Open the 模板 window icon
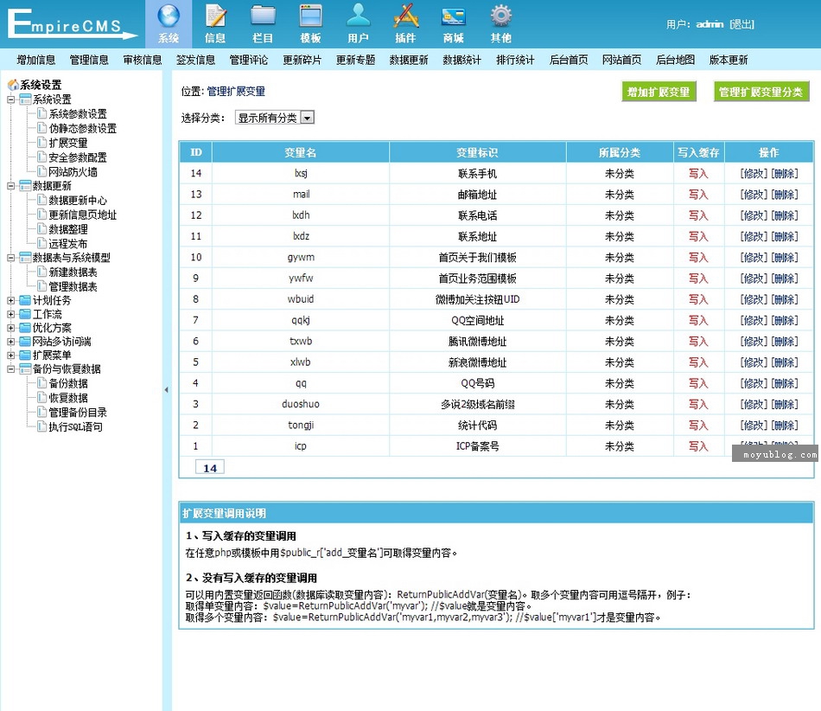The image size is (821, 711). [310, 16]
